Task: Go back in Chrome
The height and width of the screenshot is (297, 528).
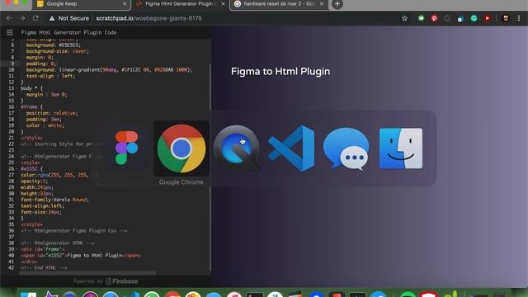Action: (x=9, y=18)
